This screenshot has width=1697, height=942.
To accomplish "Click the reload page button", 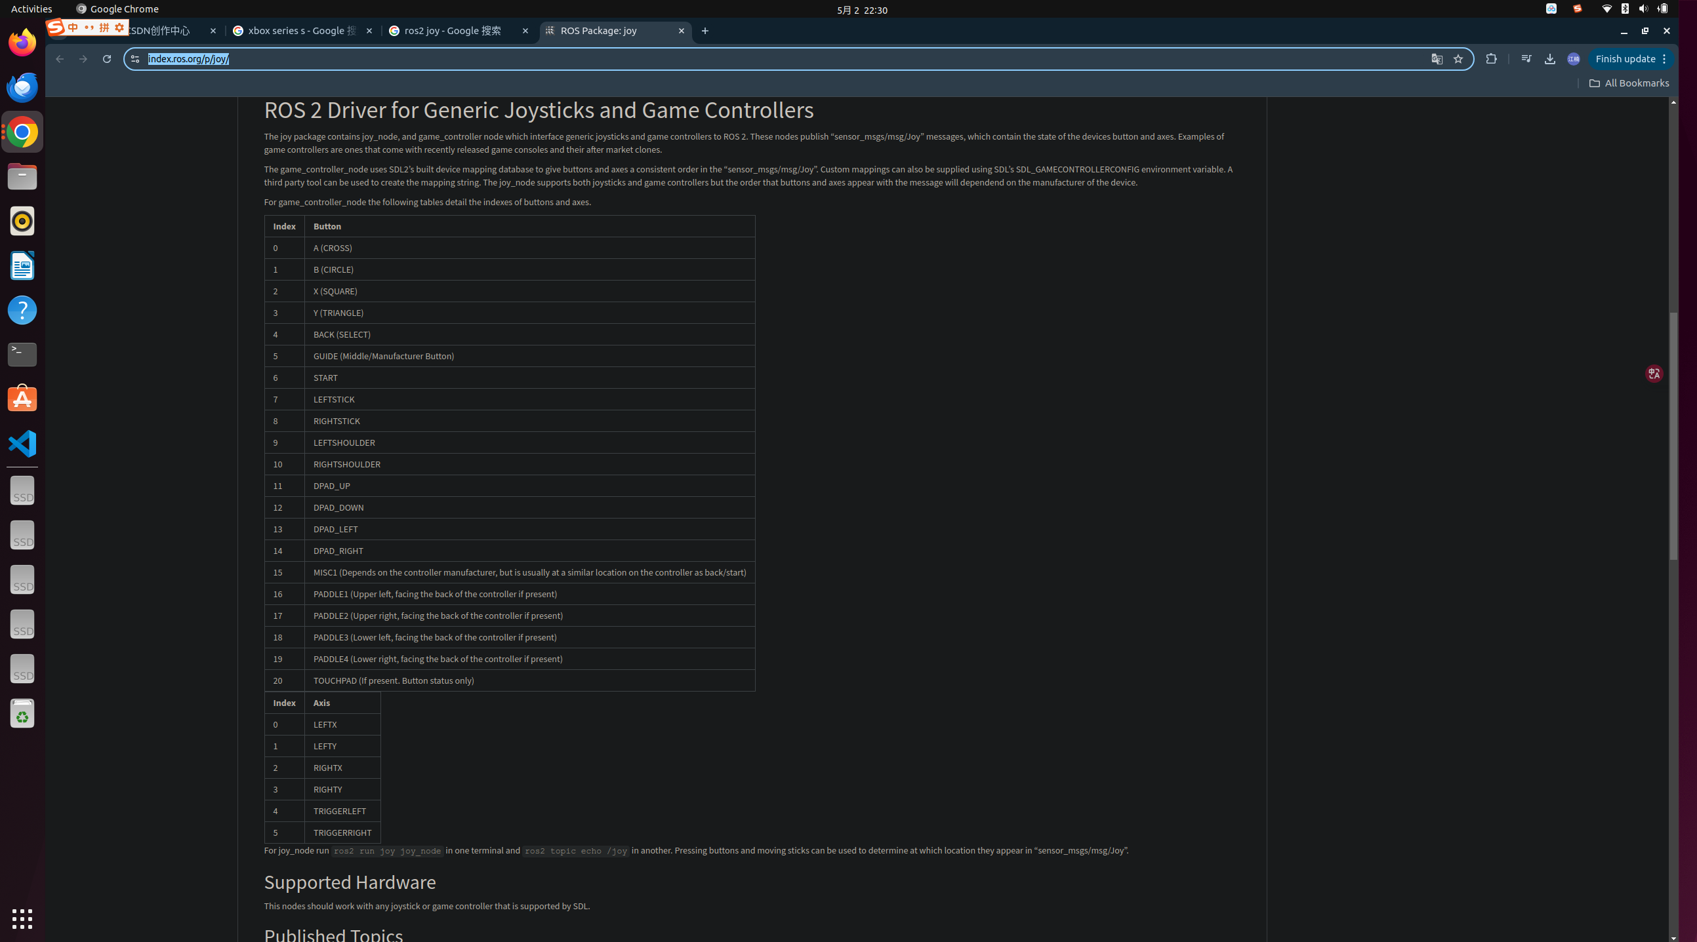I will click(x=107, y=59).
